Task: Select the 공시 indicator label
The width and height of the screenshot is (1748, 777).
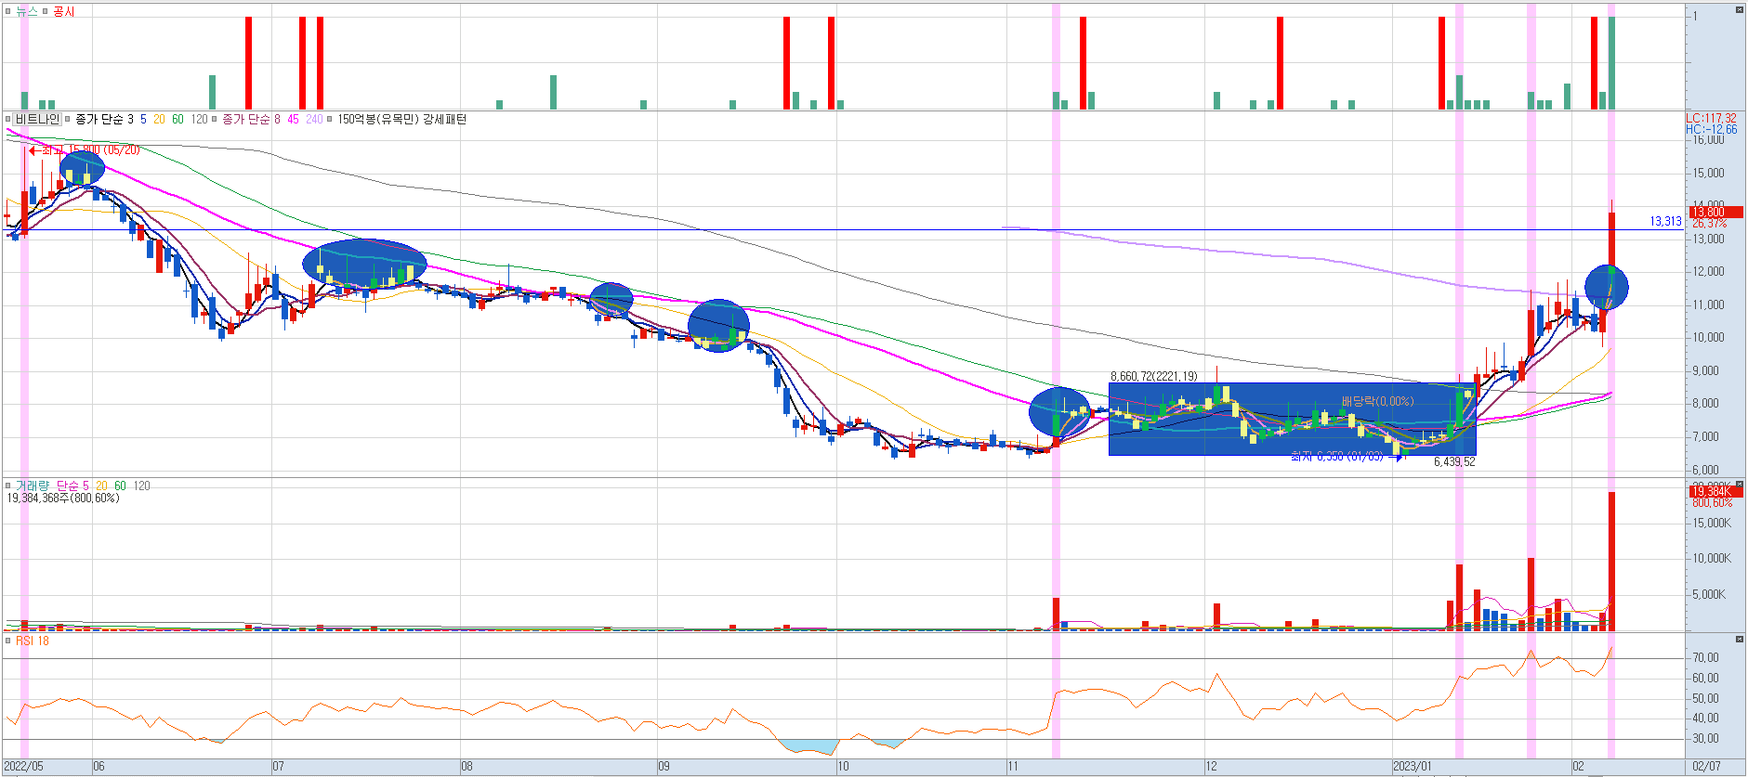Action: click(64, 12)
